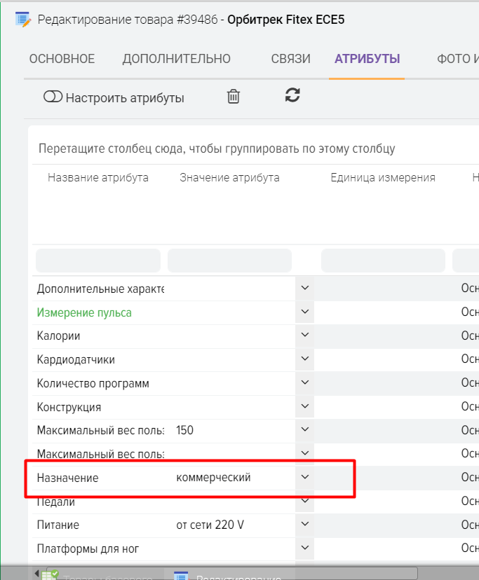Click the scroll-left arrow in bottom bar
This screenshot has height=580, width=479.
point(36,573)
